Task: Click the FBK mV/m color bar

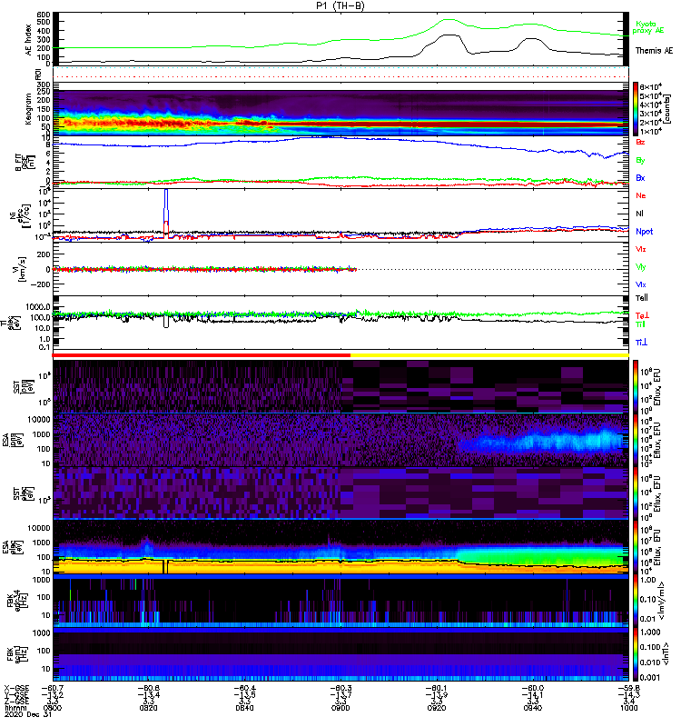Action: (636, 601)
